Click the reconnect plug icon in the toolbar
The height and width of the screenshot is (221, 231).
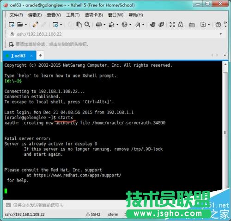click(36, 25)
